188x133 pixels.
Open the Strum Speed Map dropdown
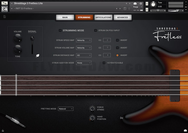(x=84, y=40)
